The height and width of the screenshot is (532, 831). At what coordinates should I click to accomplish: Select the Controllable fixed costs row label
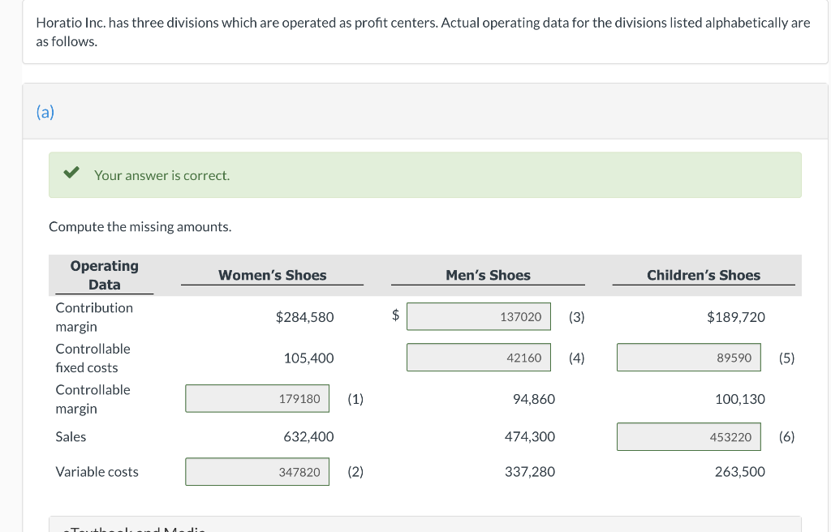[x=93, y=358]
